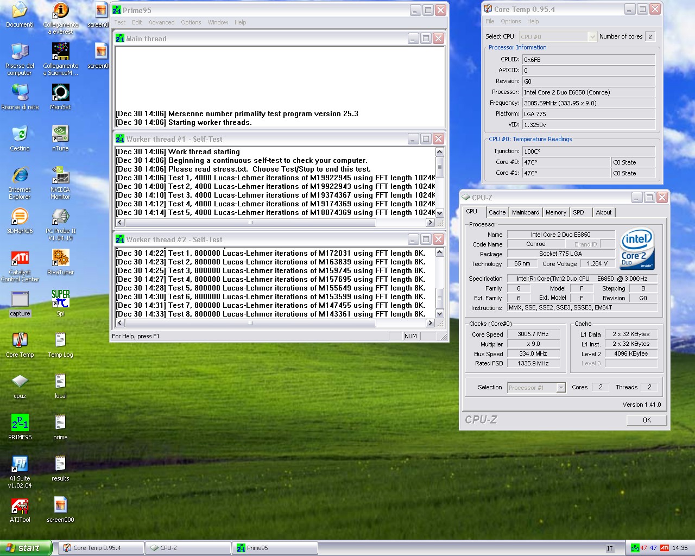Click the IT language indicator in taskbar

click(x=610, y=548)
